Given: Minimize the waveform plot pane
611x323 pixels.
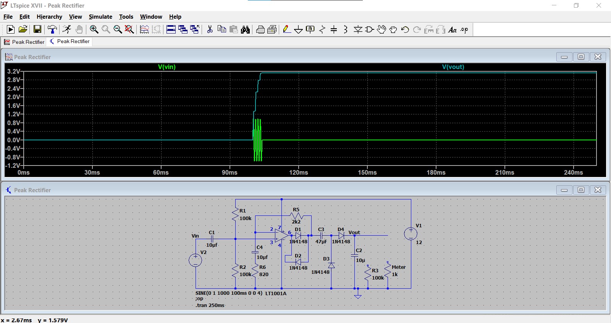Looking at the screenshot, I should (x=564, y=57).
